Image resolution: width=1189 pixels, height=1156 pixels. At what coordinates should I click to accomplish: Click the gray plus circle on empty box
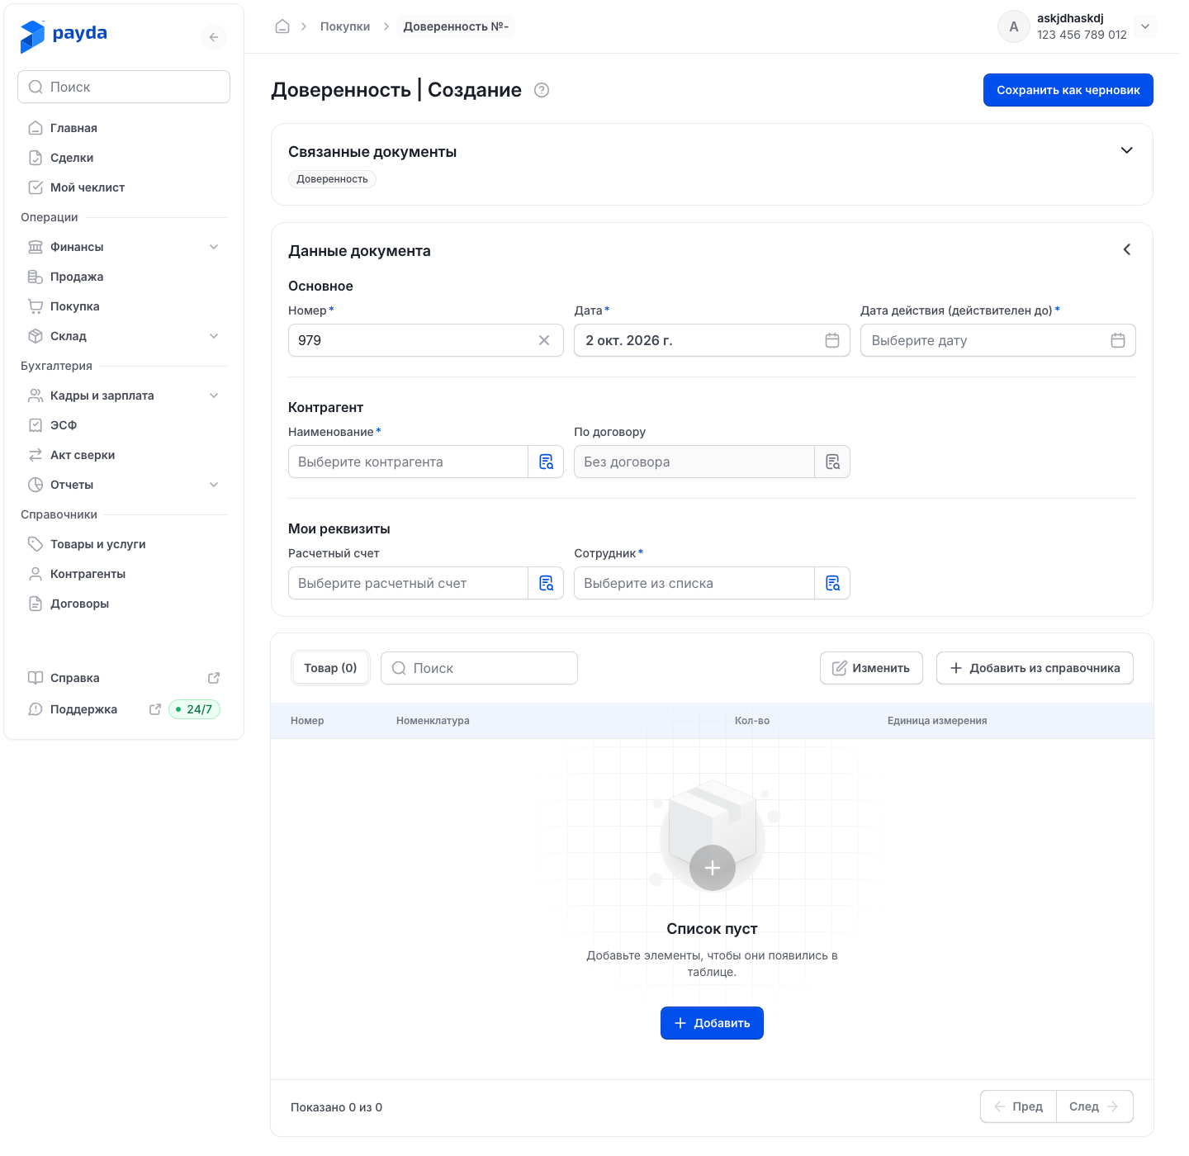712,868
